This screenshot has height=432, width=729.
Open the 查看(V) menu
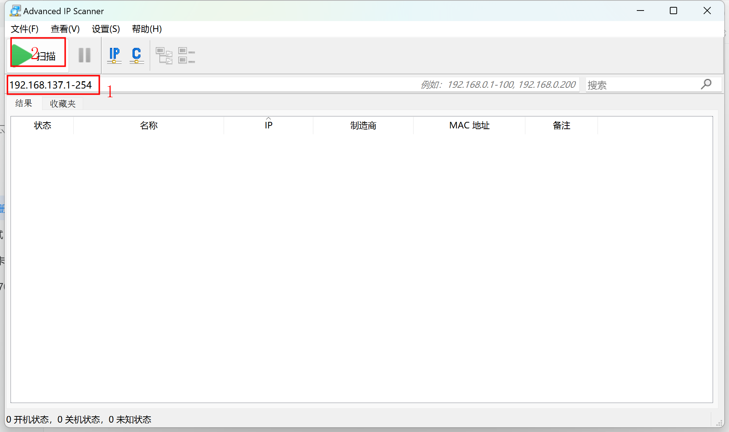(x=65, y=29)
